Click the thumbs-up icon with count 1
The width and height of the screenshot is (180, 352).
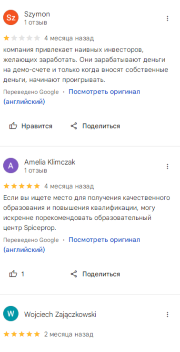pos(13,274)
